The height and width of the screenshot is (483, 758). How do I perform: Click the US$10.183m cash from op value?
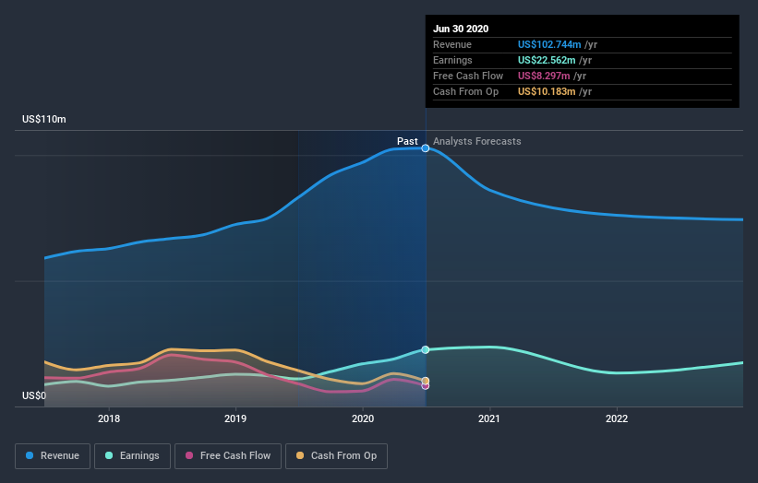pyautogui.click(x=547, y=91)
